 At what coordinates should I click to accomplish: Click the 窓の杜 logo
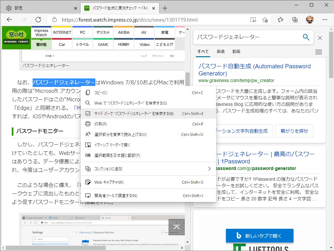pyautogui.click(x=16, y=37)
